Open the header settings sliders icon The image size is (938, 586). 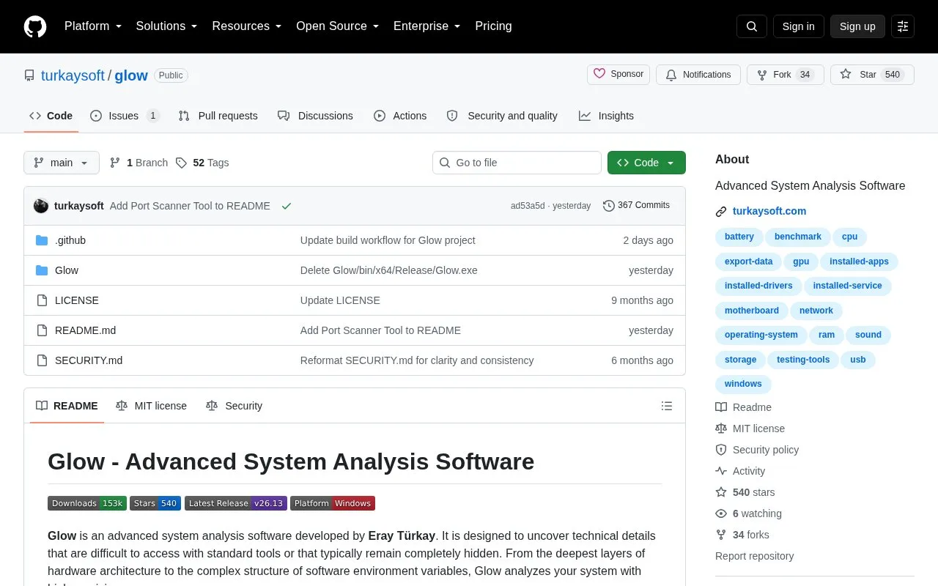pyautogui.click(x=903, y=26)
